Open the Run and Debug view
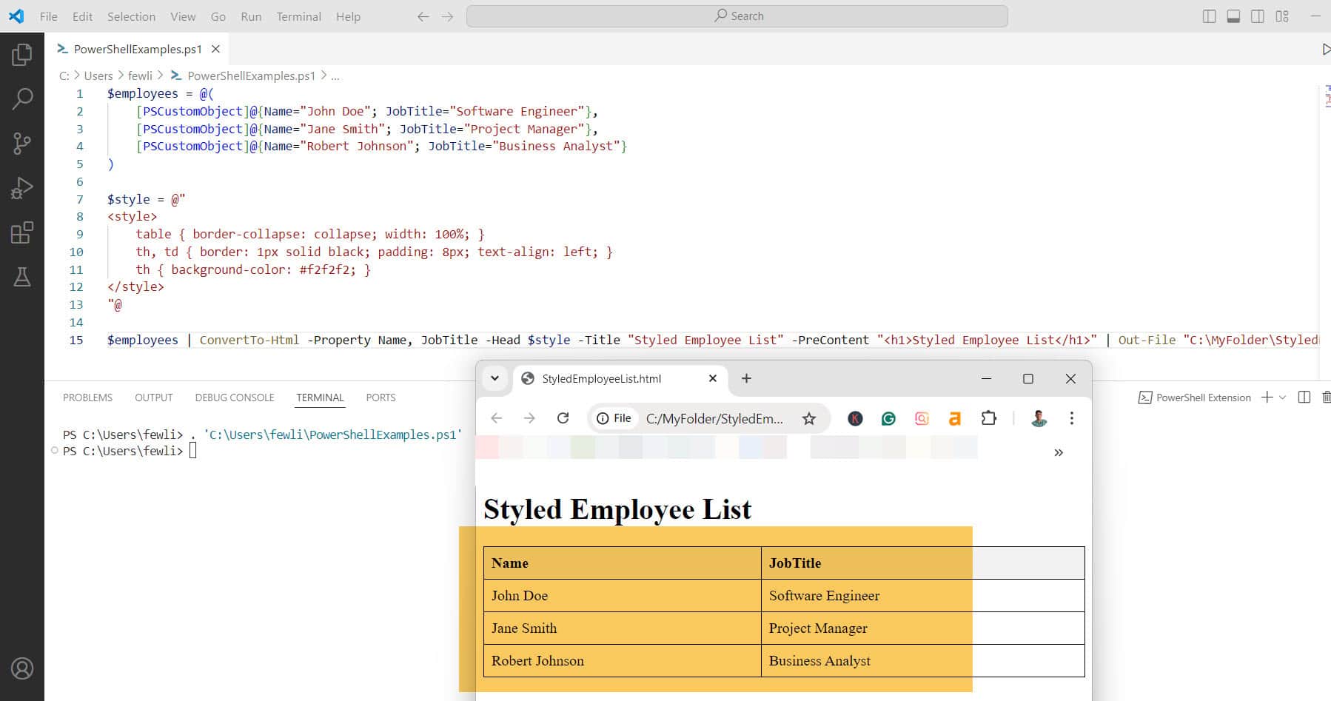Image resolution: width=1331 pixels, height=701 pixels. pos(22,189)
